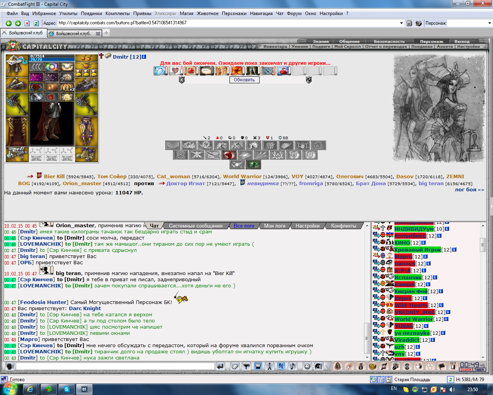Screen dimensions: 493x395
Task: Toggle chat sound note icon
Action: coord(292,366)
